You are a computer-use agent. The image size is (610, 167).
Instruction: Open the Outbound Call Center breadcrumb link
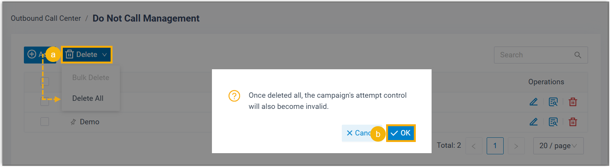(x=46, y=18)
